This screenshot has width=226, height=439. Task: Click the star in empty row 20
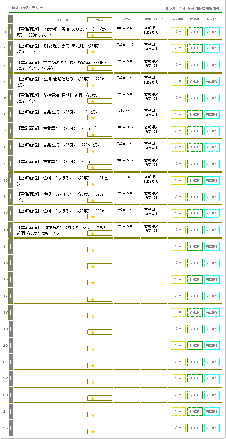coord(93,349)
